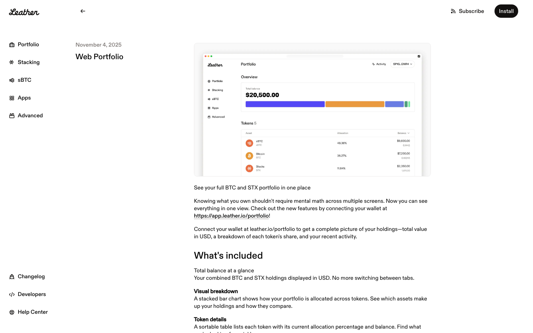The height and width of the screenshot is (333, 533).
Task: Click the Leather logo
Action: 24,12
